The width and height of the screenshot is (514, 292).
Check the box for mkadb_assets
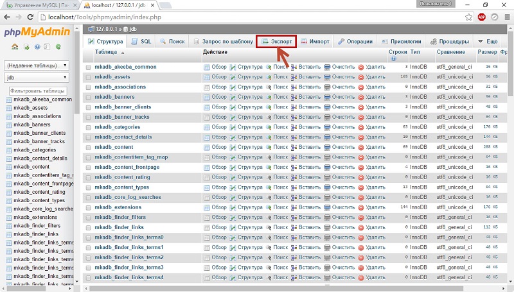tap(88, 78)
